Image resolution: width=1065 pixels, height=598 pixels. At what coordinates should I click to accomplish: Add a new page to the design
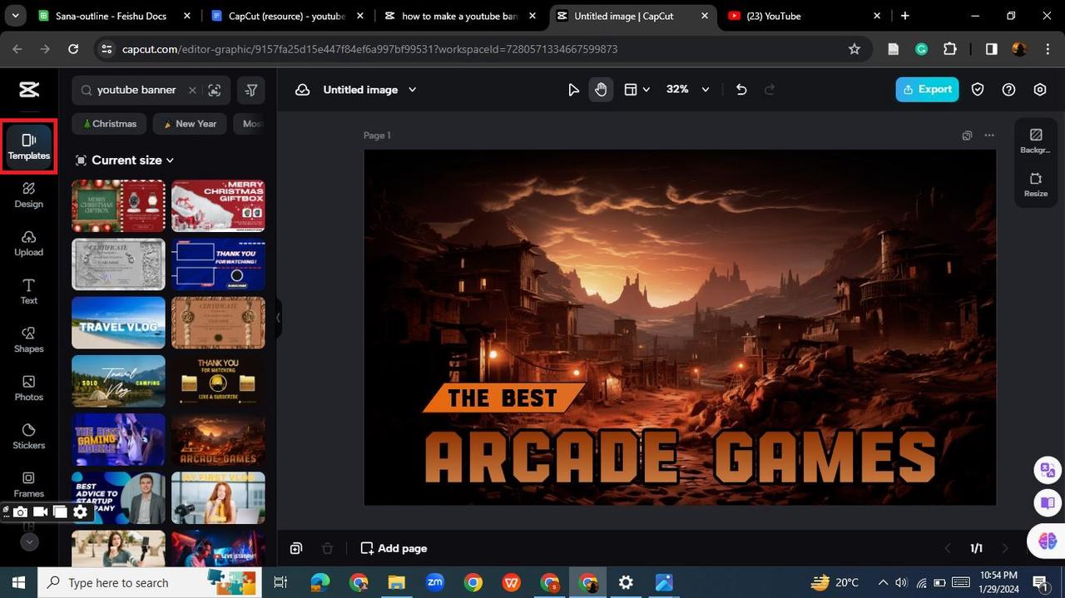pyautogui.click(x=394, y=548)
